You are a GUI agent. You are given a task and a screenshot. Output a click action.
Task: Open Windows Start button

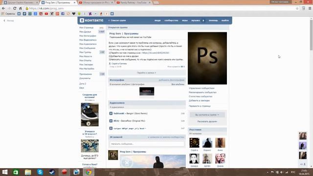pos(5,172)
